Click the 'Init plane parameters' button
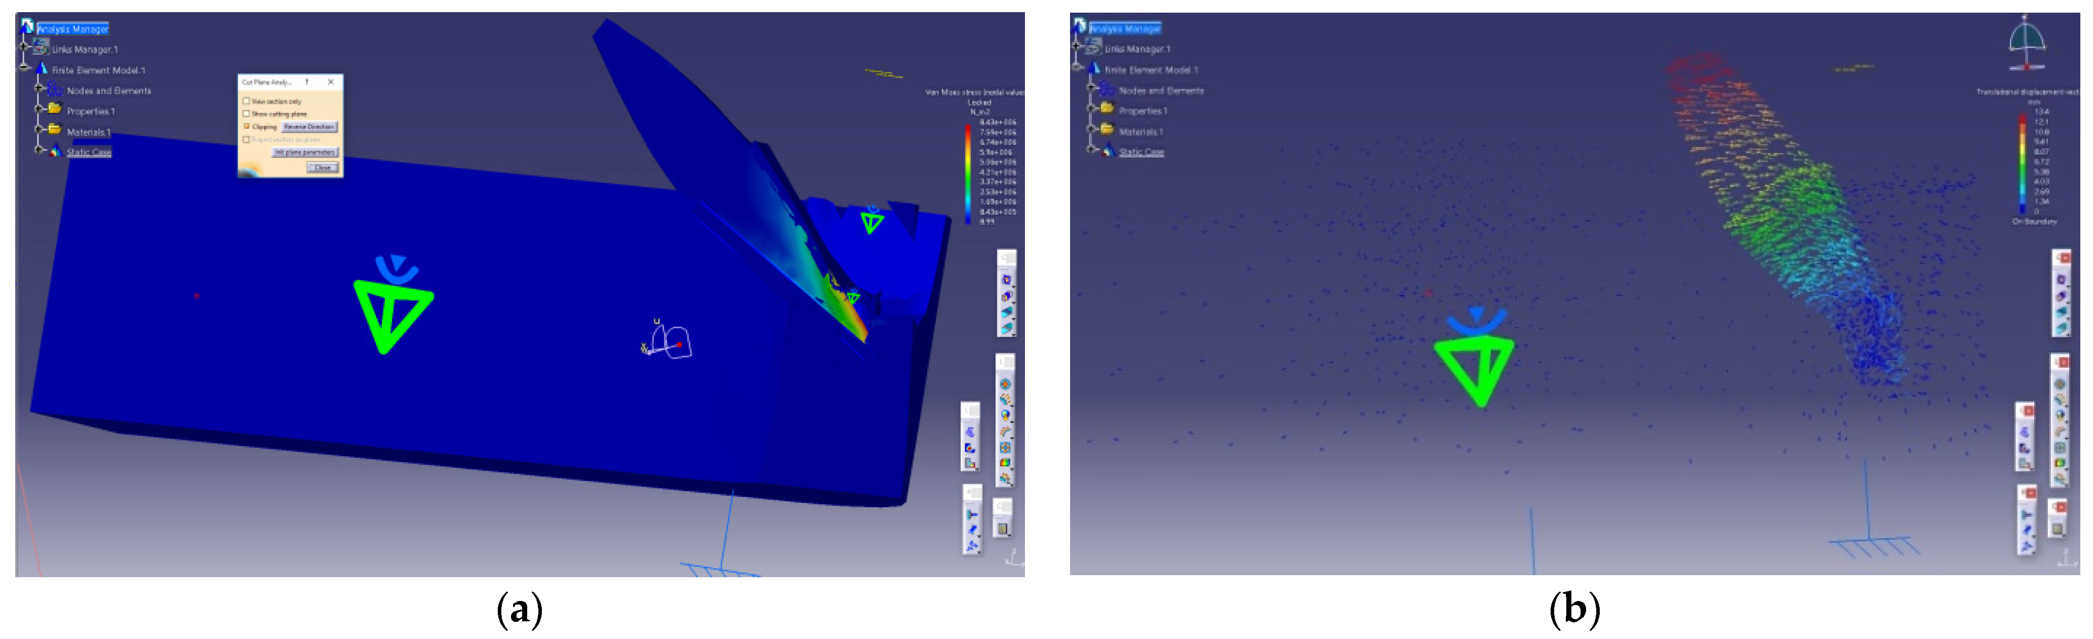 (x=304, y=152)
